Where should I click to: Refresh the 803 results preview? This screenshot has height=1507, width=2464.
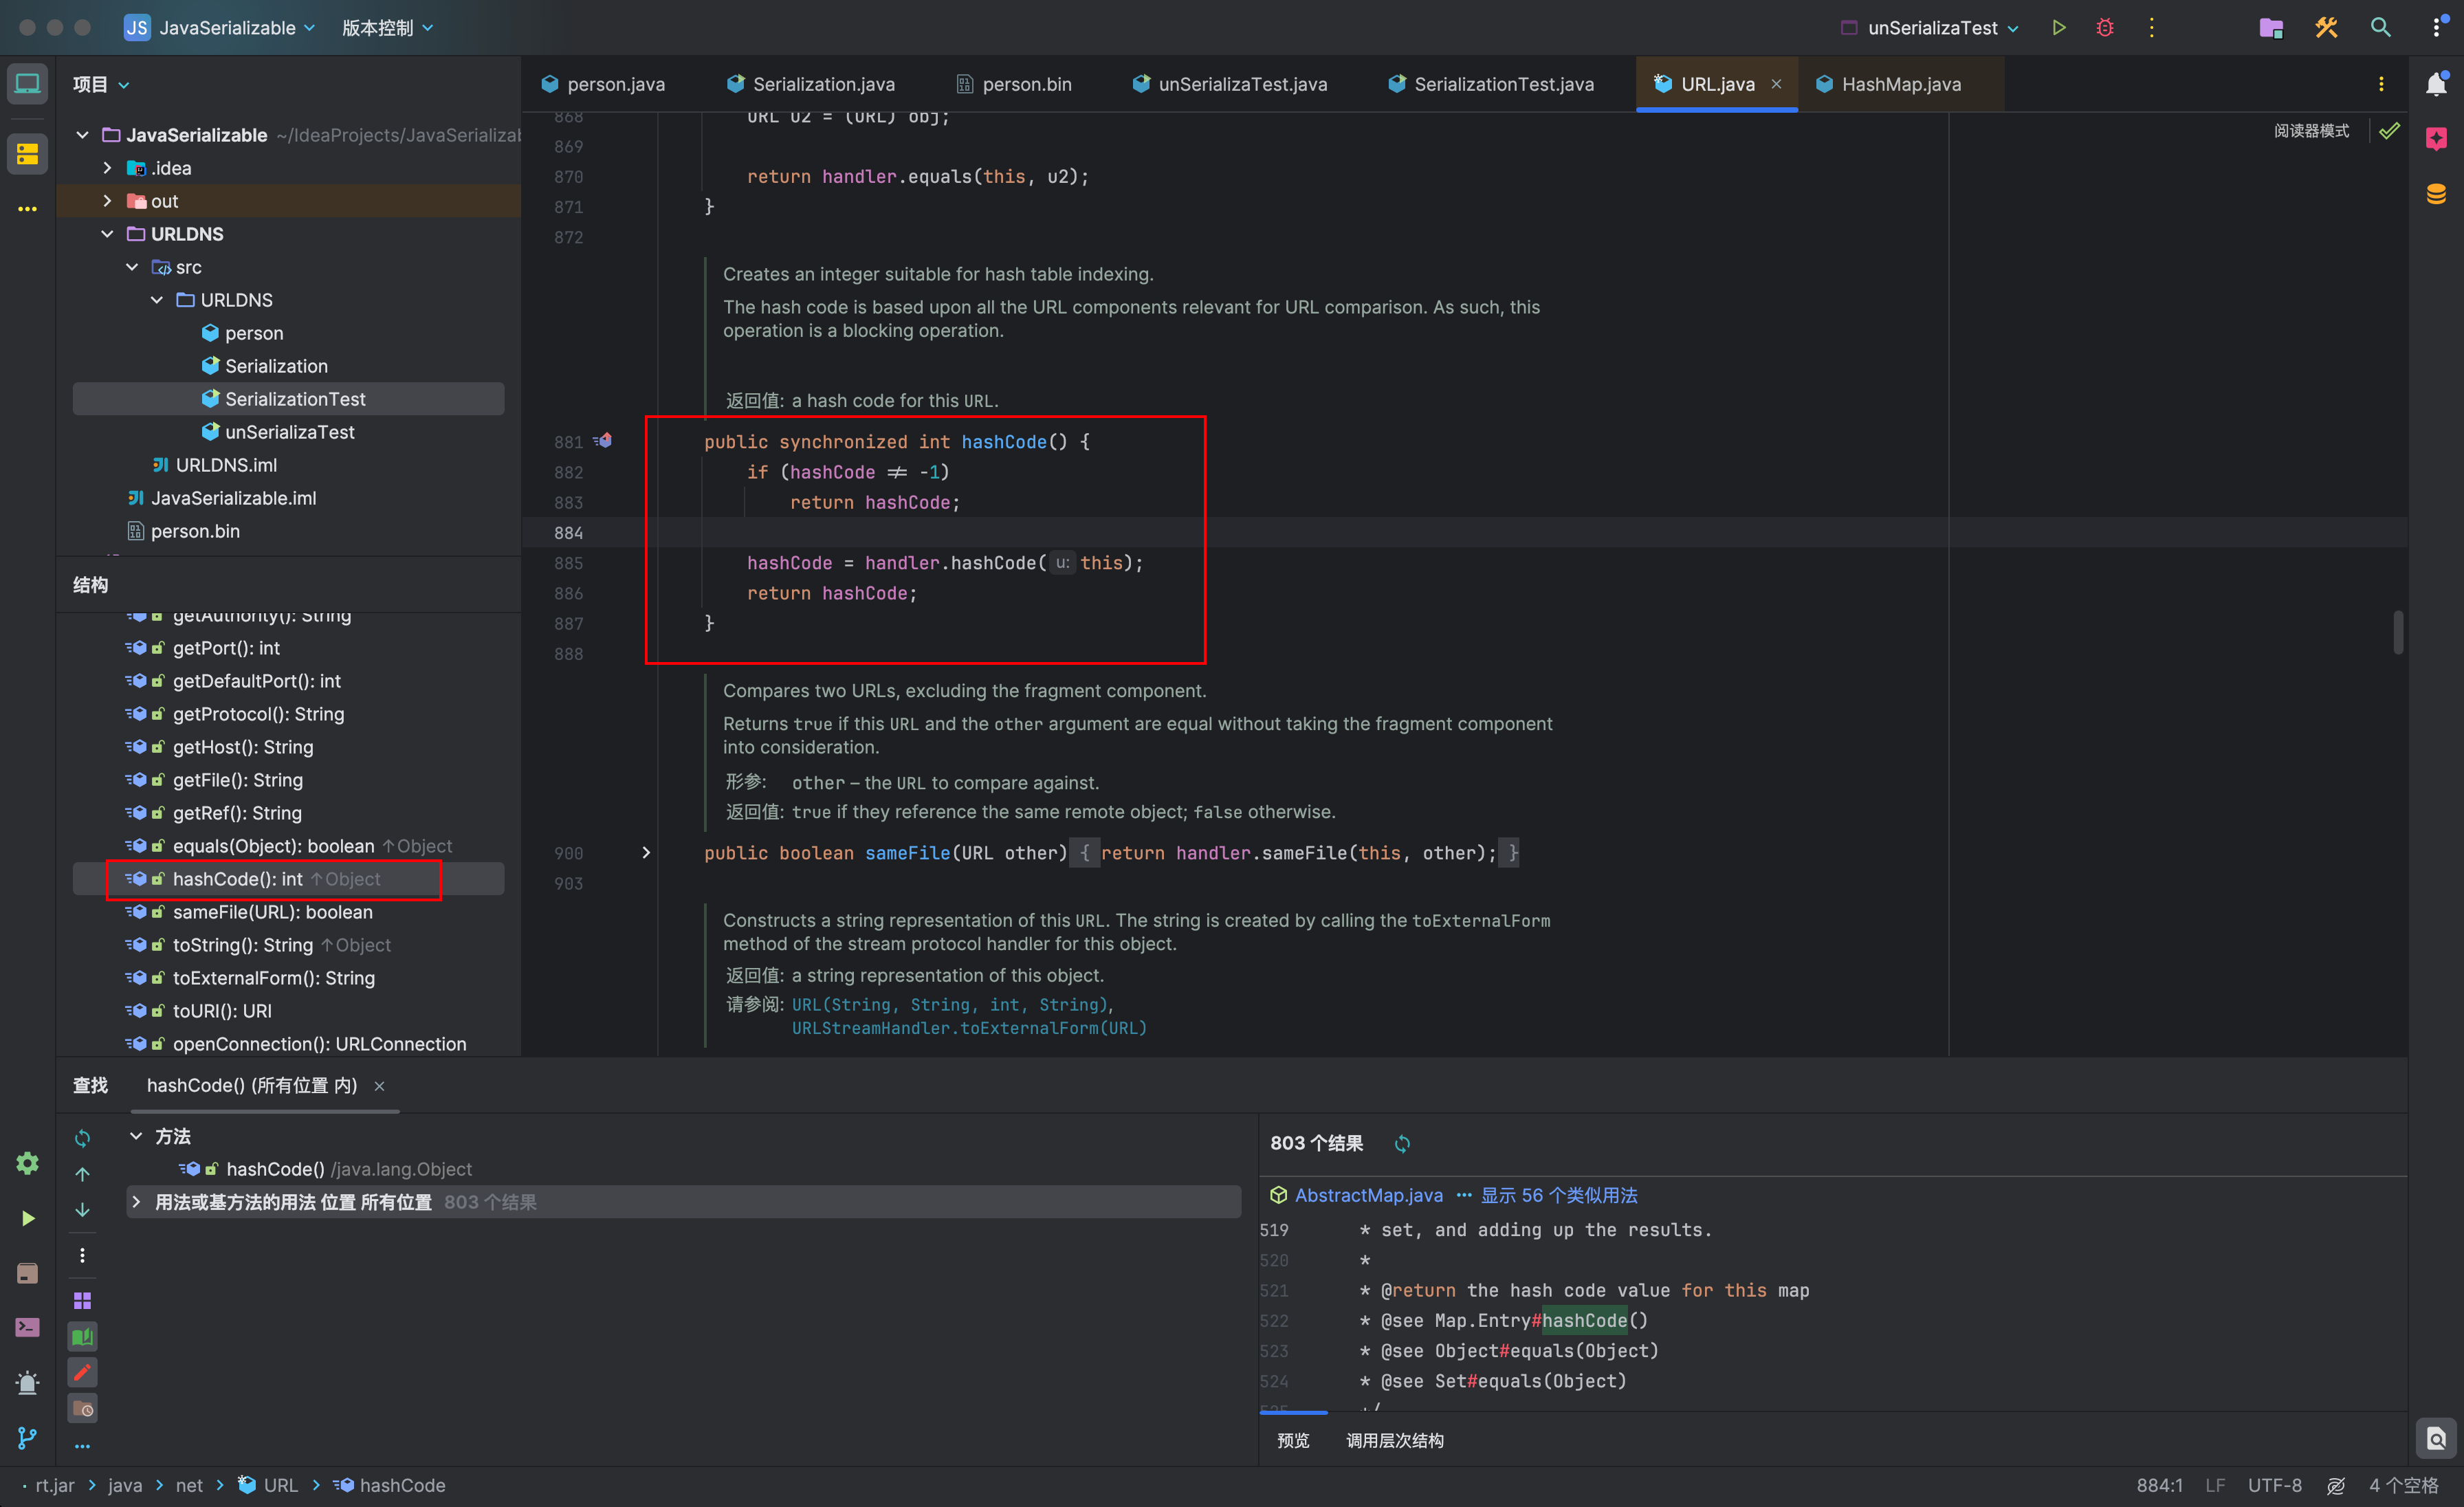click(x=1402, y=1143)
